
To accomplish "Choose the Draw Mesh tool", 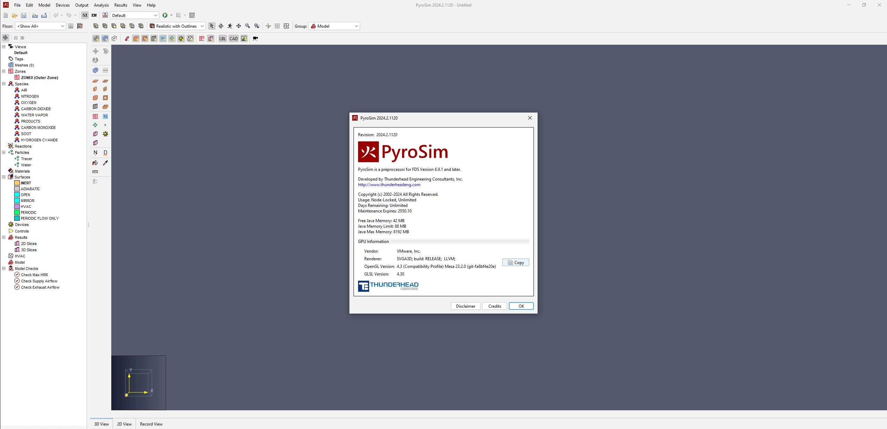I will [x=95, y=70].
